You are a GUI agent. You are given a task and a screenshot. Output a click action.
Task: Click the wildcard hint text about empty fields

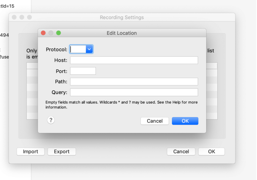(122, 105)
